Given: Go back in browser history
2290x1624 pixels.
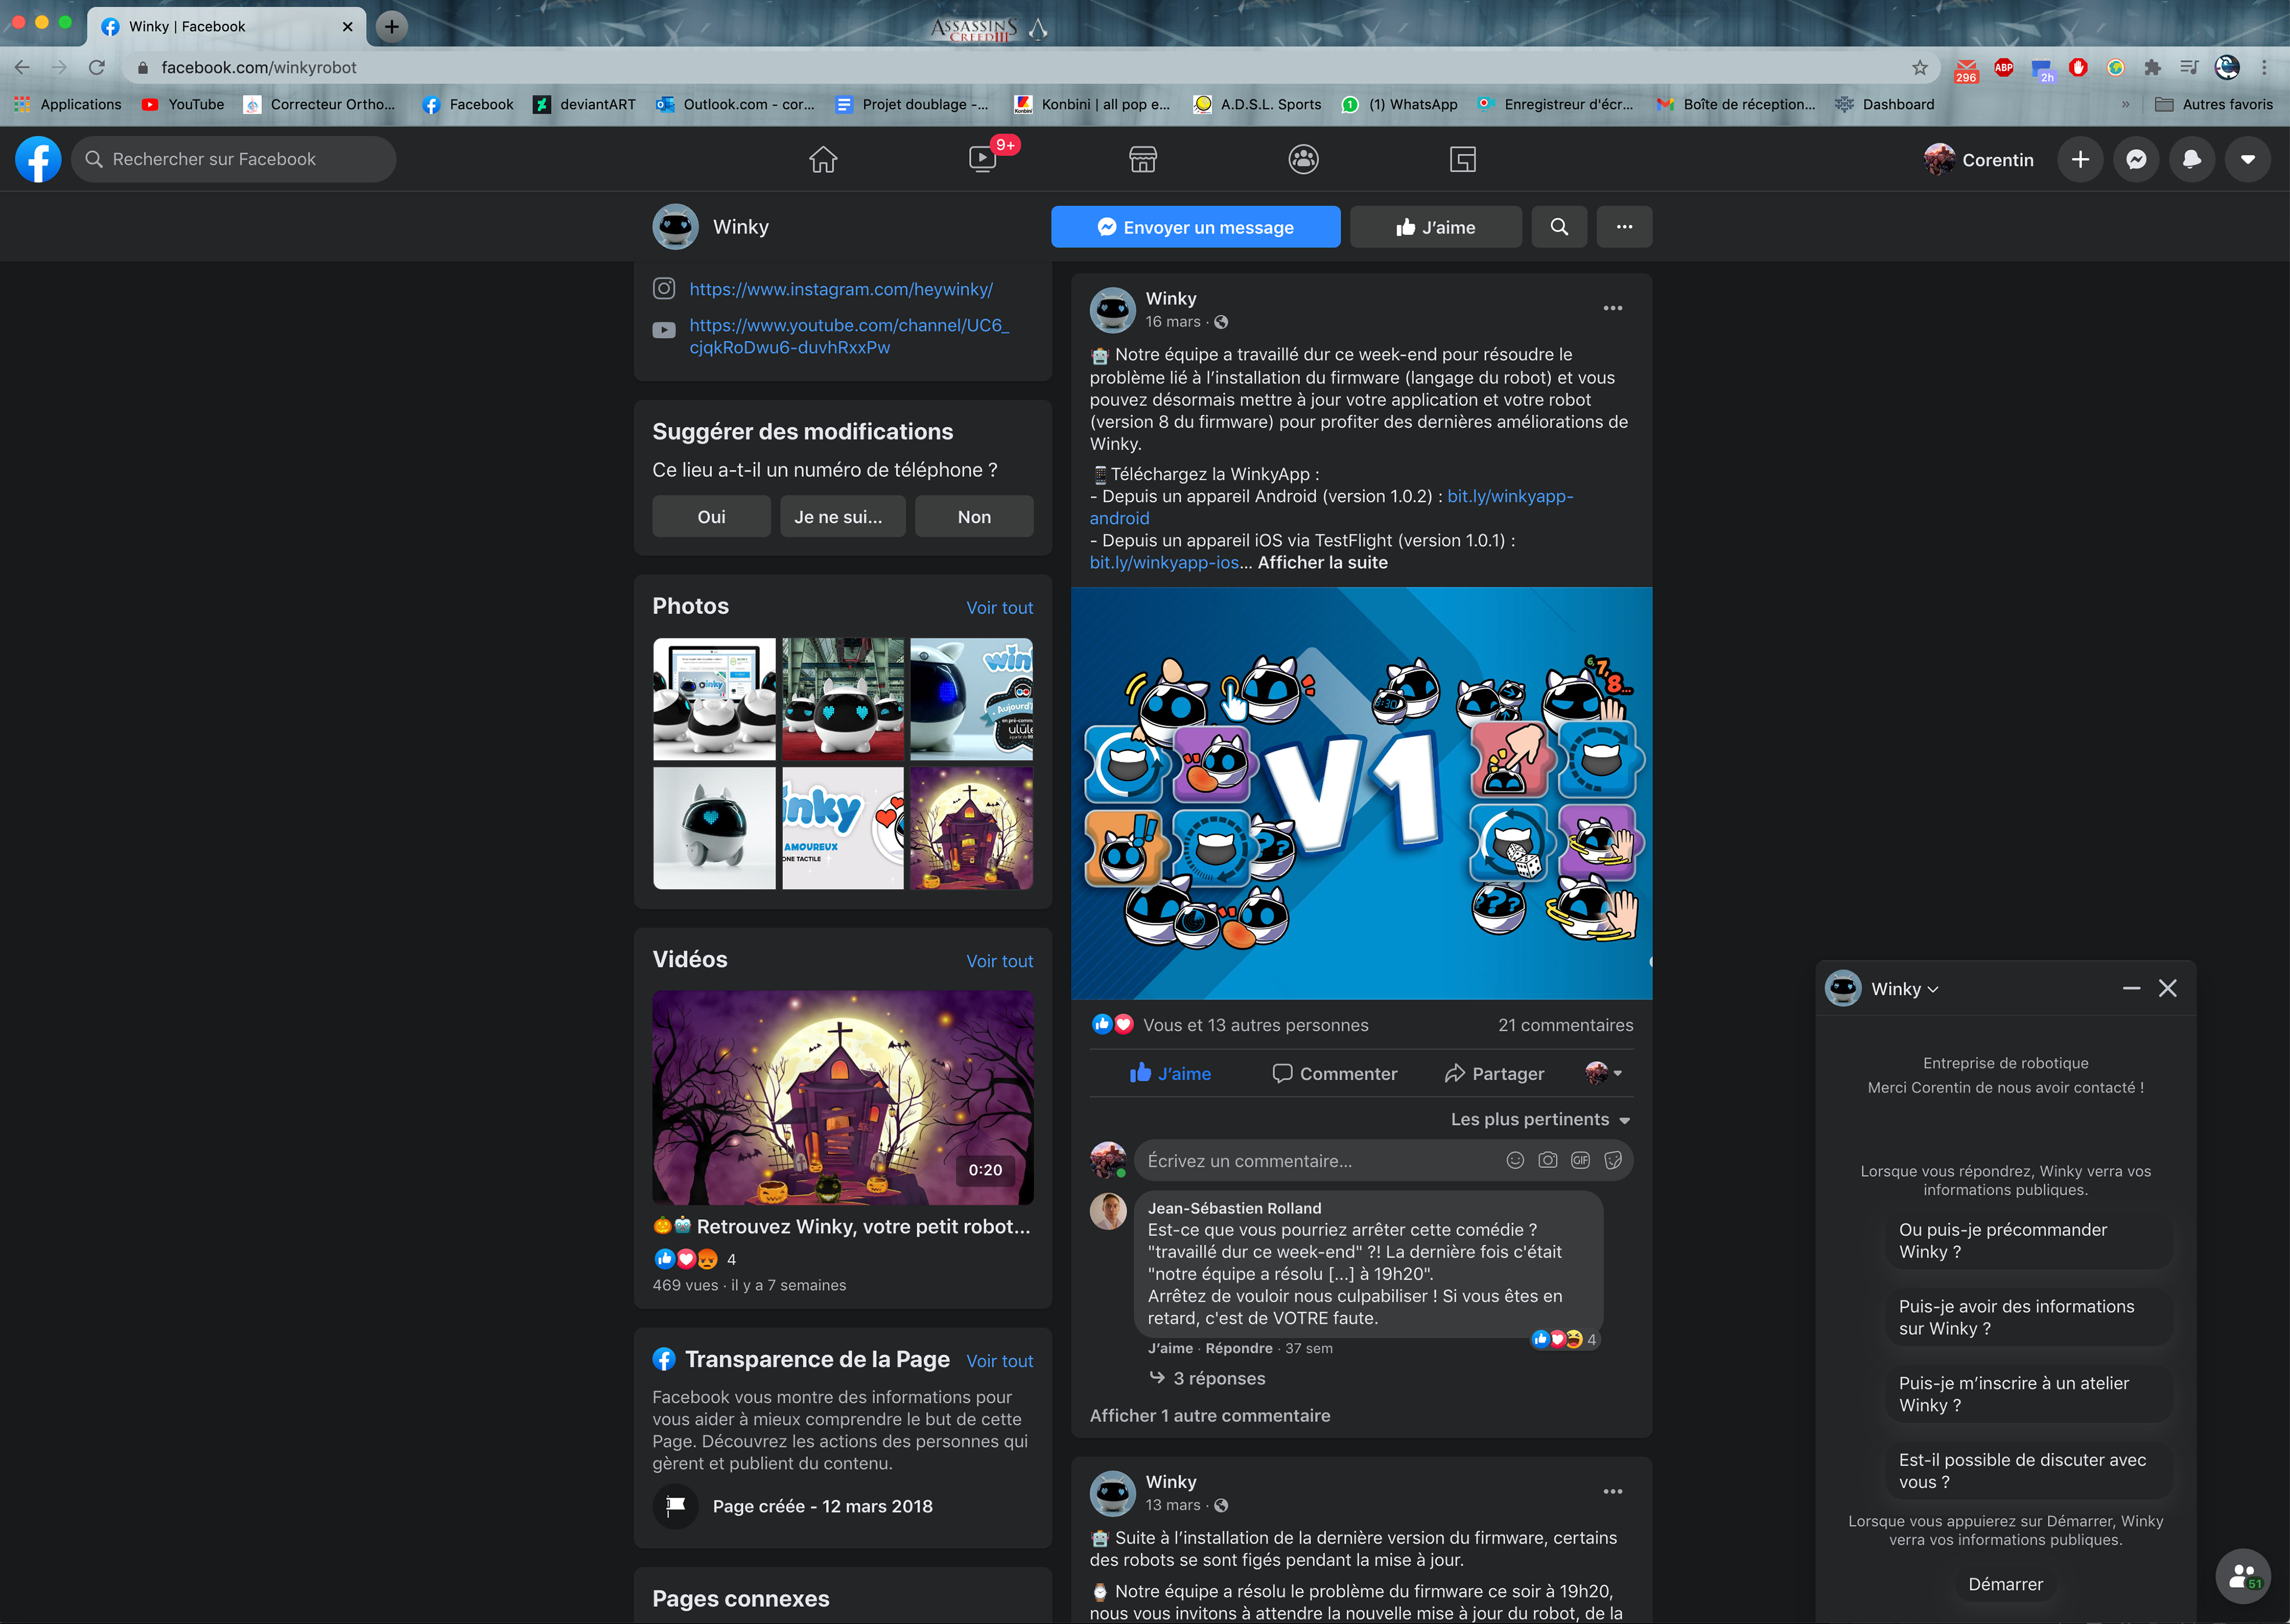Looking at the screenshot, I should 22,67.
